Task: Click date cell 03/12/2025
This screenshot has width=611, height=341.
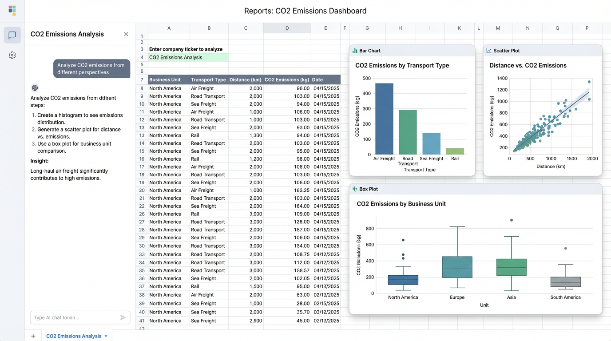Action: point(325,312)
